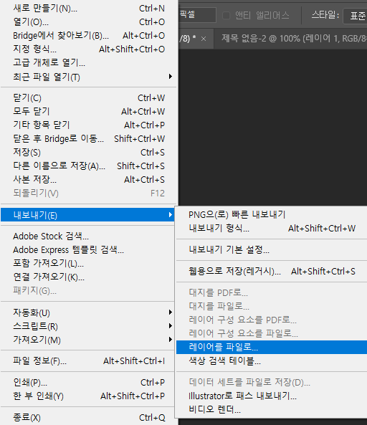367x425 pixels.
Task: Choose 웹용으로 저장(레거시)... item
Action: tap(272, 272)
